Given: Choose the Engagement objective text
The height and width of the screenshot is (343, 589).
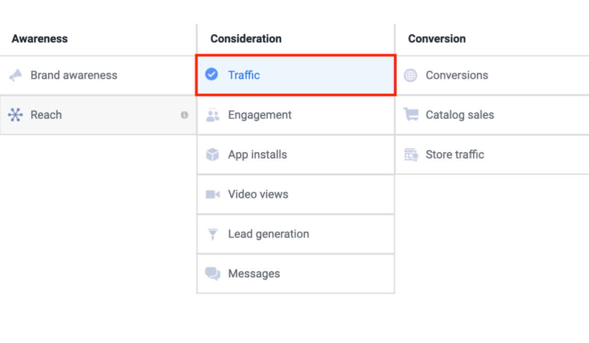Looking at the screenshot, I should [x=259, y=115].
